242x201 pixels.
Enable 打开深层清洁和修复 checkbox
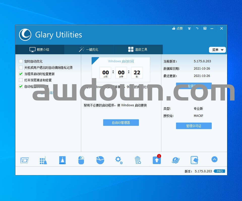pos(21,80)
